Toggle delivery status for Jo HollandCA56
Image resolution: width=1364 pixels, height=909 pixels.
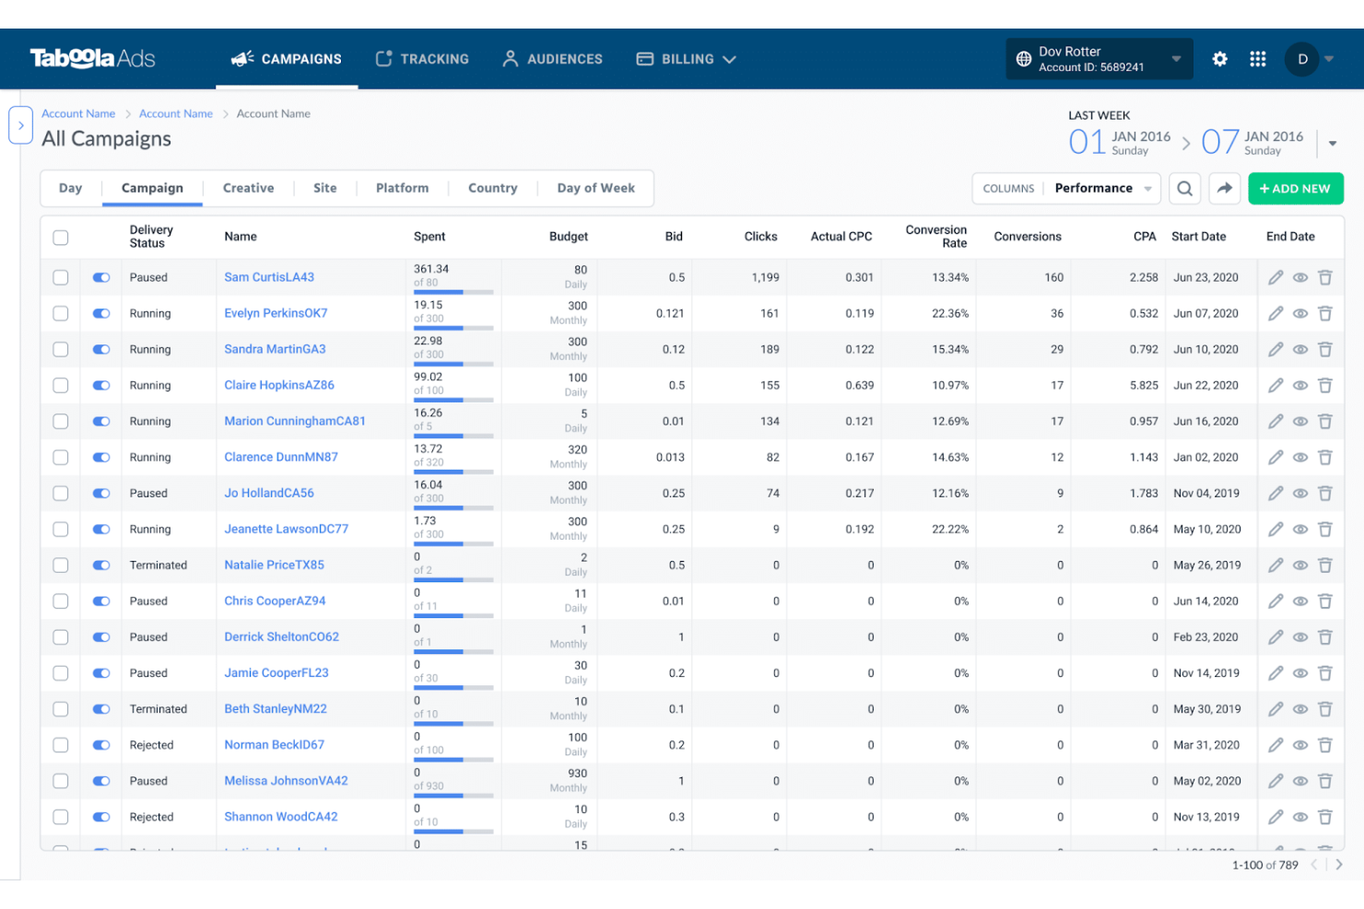[101, 493]
